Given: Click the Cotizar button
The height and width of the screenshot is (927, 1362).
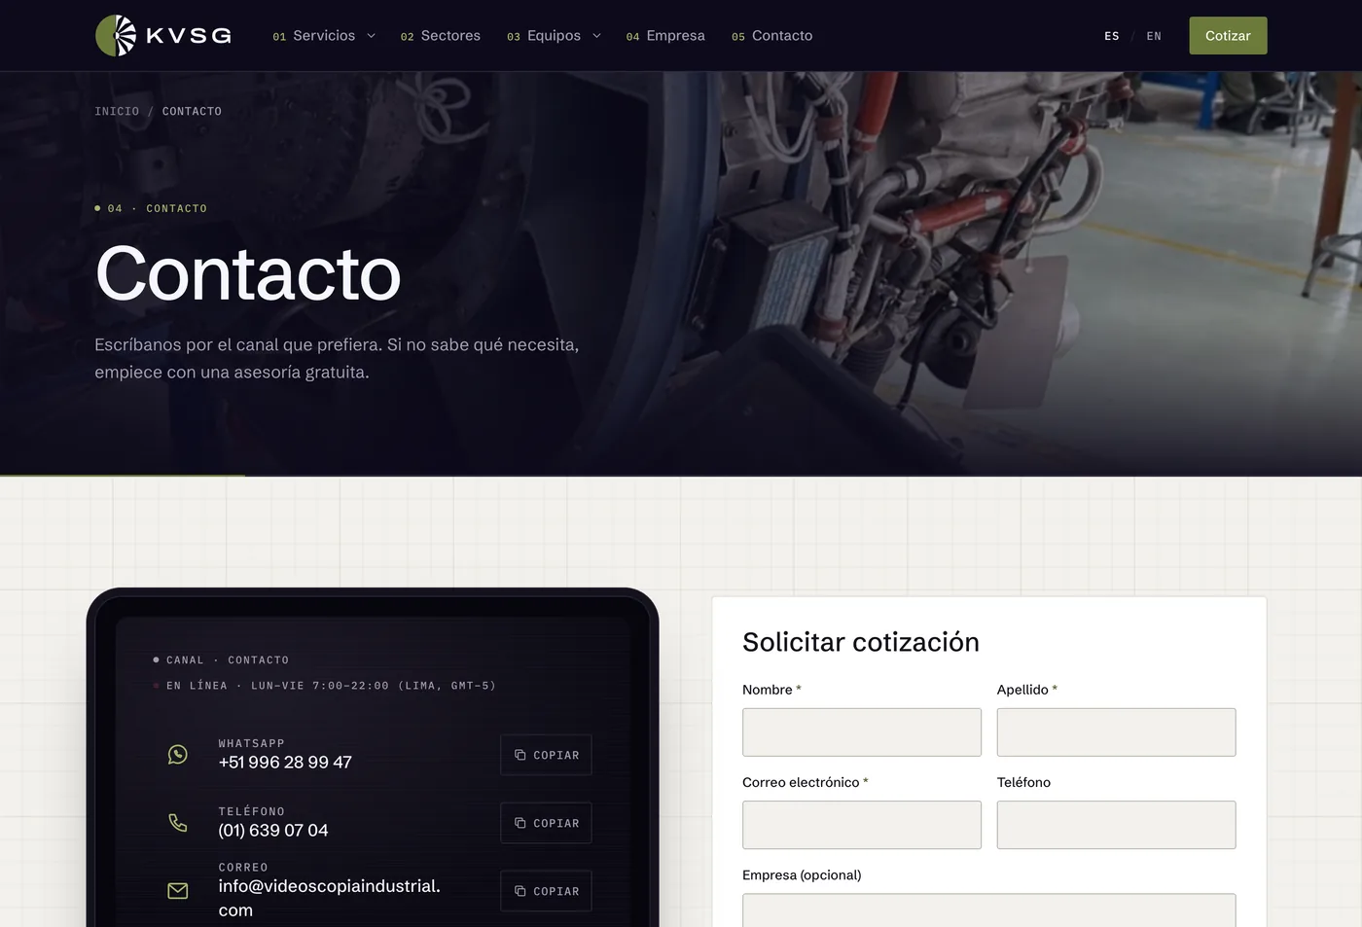Looking at the screenshot, I should (1228, 36).
